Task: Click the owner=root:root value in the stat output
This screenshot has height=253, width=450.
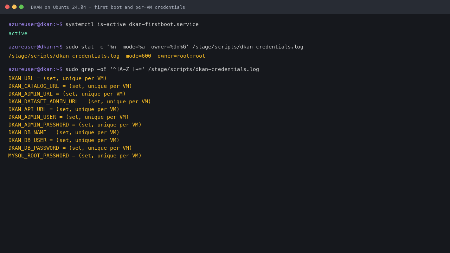Action: [181, 56]
